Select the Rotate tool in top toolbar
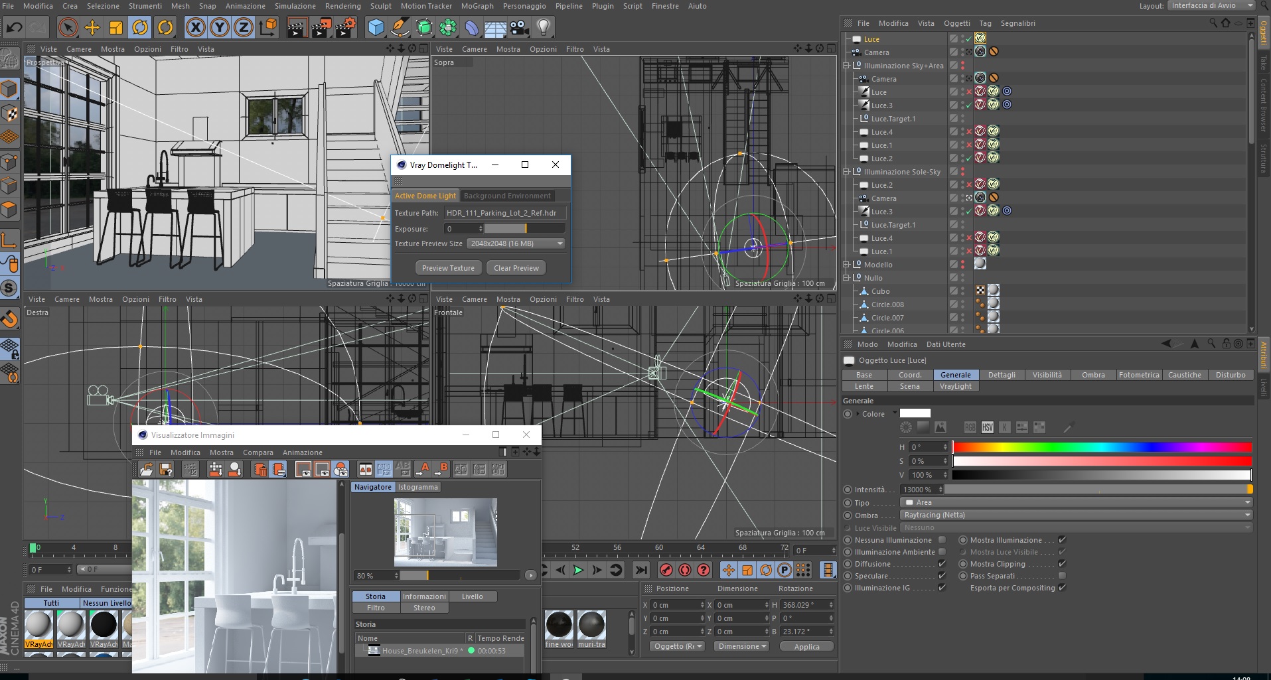1271x680 pixels. click(x=140, y=28)
